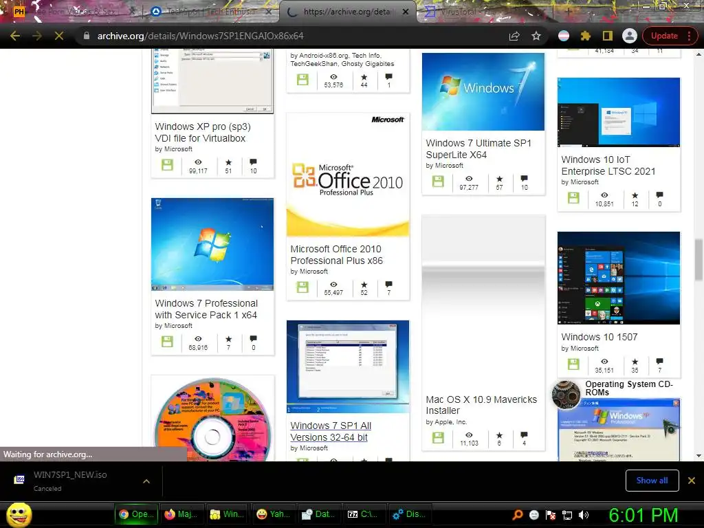Click the reviews bubble under Windows XP pro

click(253, 162)
